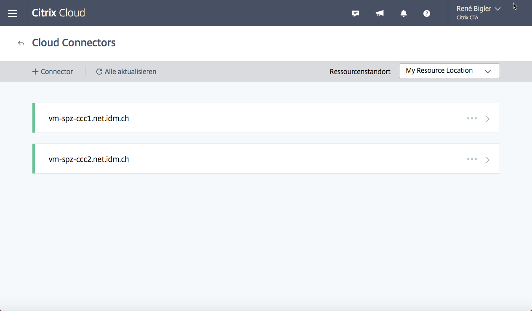The height and width of the screenshot is (311, 532).
Task: Open the My Resource Location dropdown
Action: pyautogui.click(x=449, y=71)
